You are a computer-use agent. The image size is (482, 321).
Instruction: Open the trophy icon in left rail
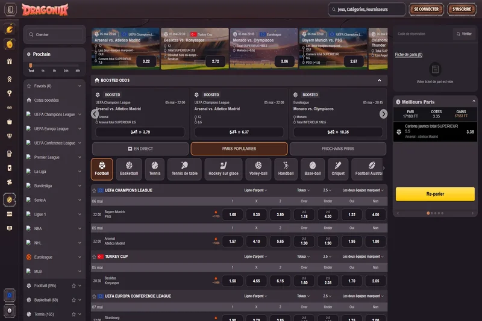pos(10,93)
